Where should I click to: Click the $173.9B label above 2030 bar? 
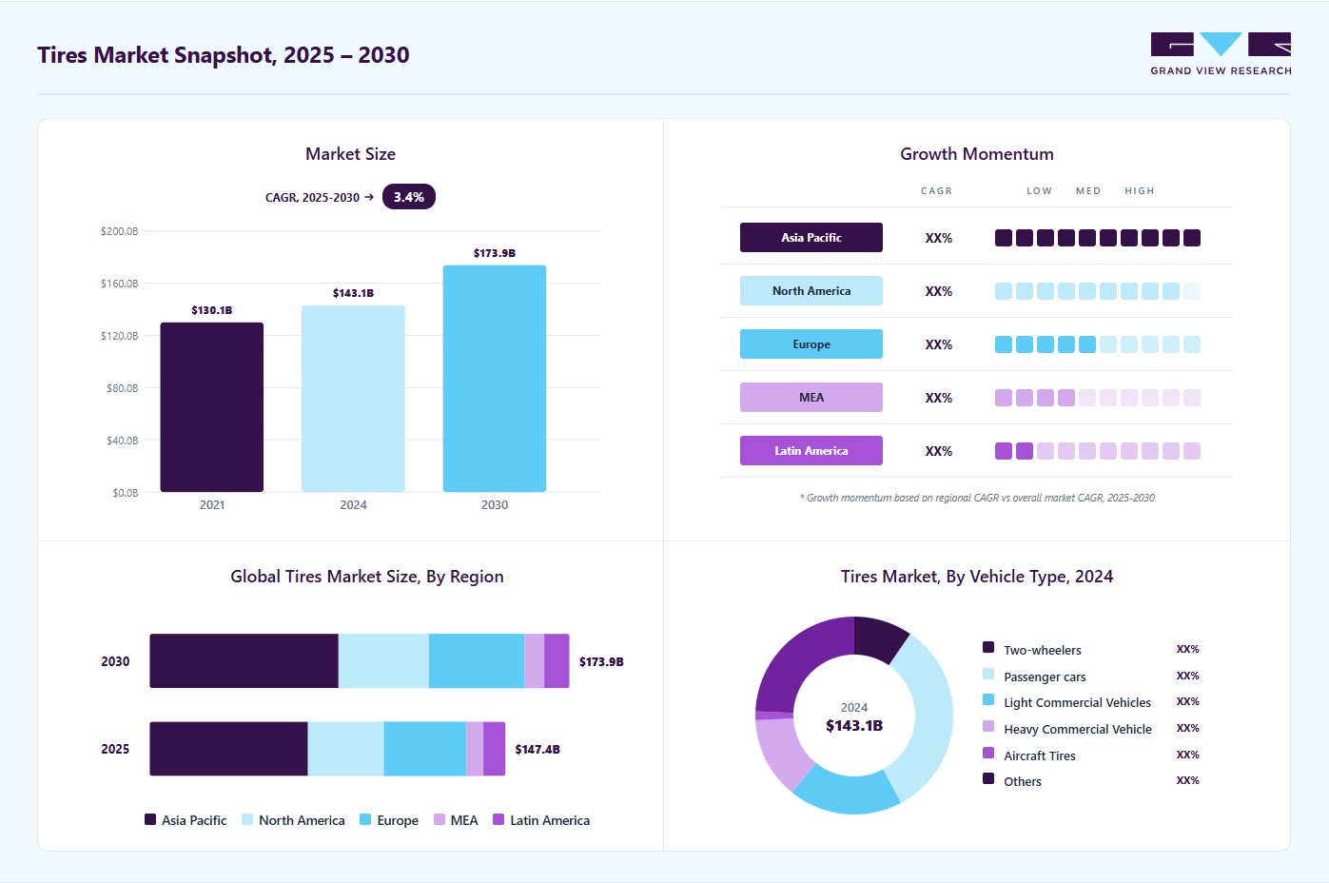495,253
